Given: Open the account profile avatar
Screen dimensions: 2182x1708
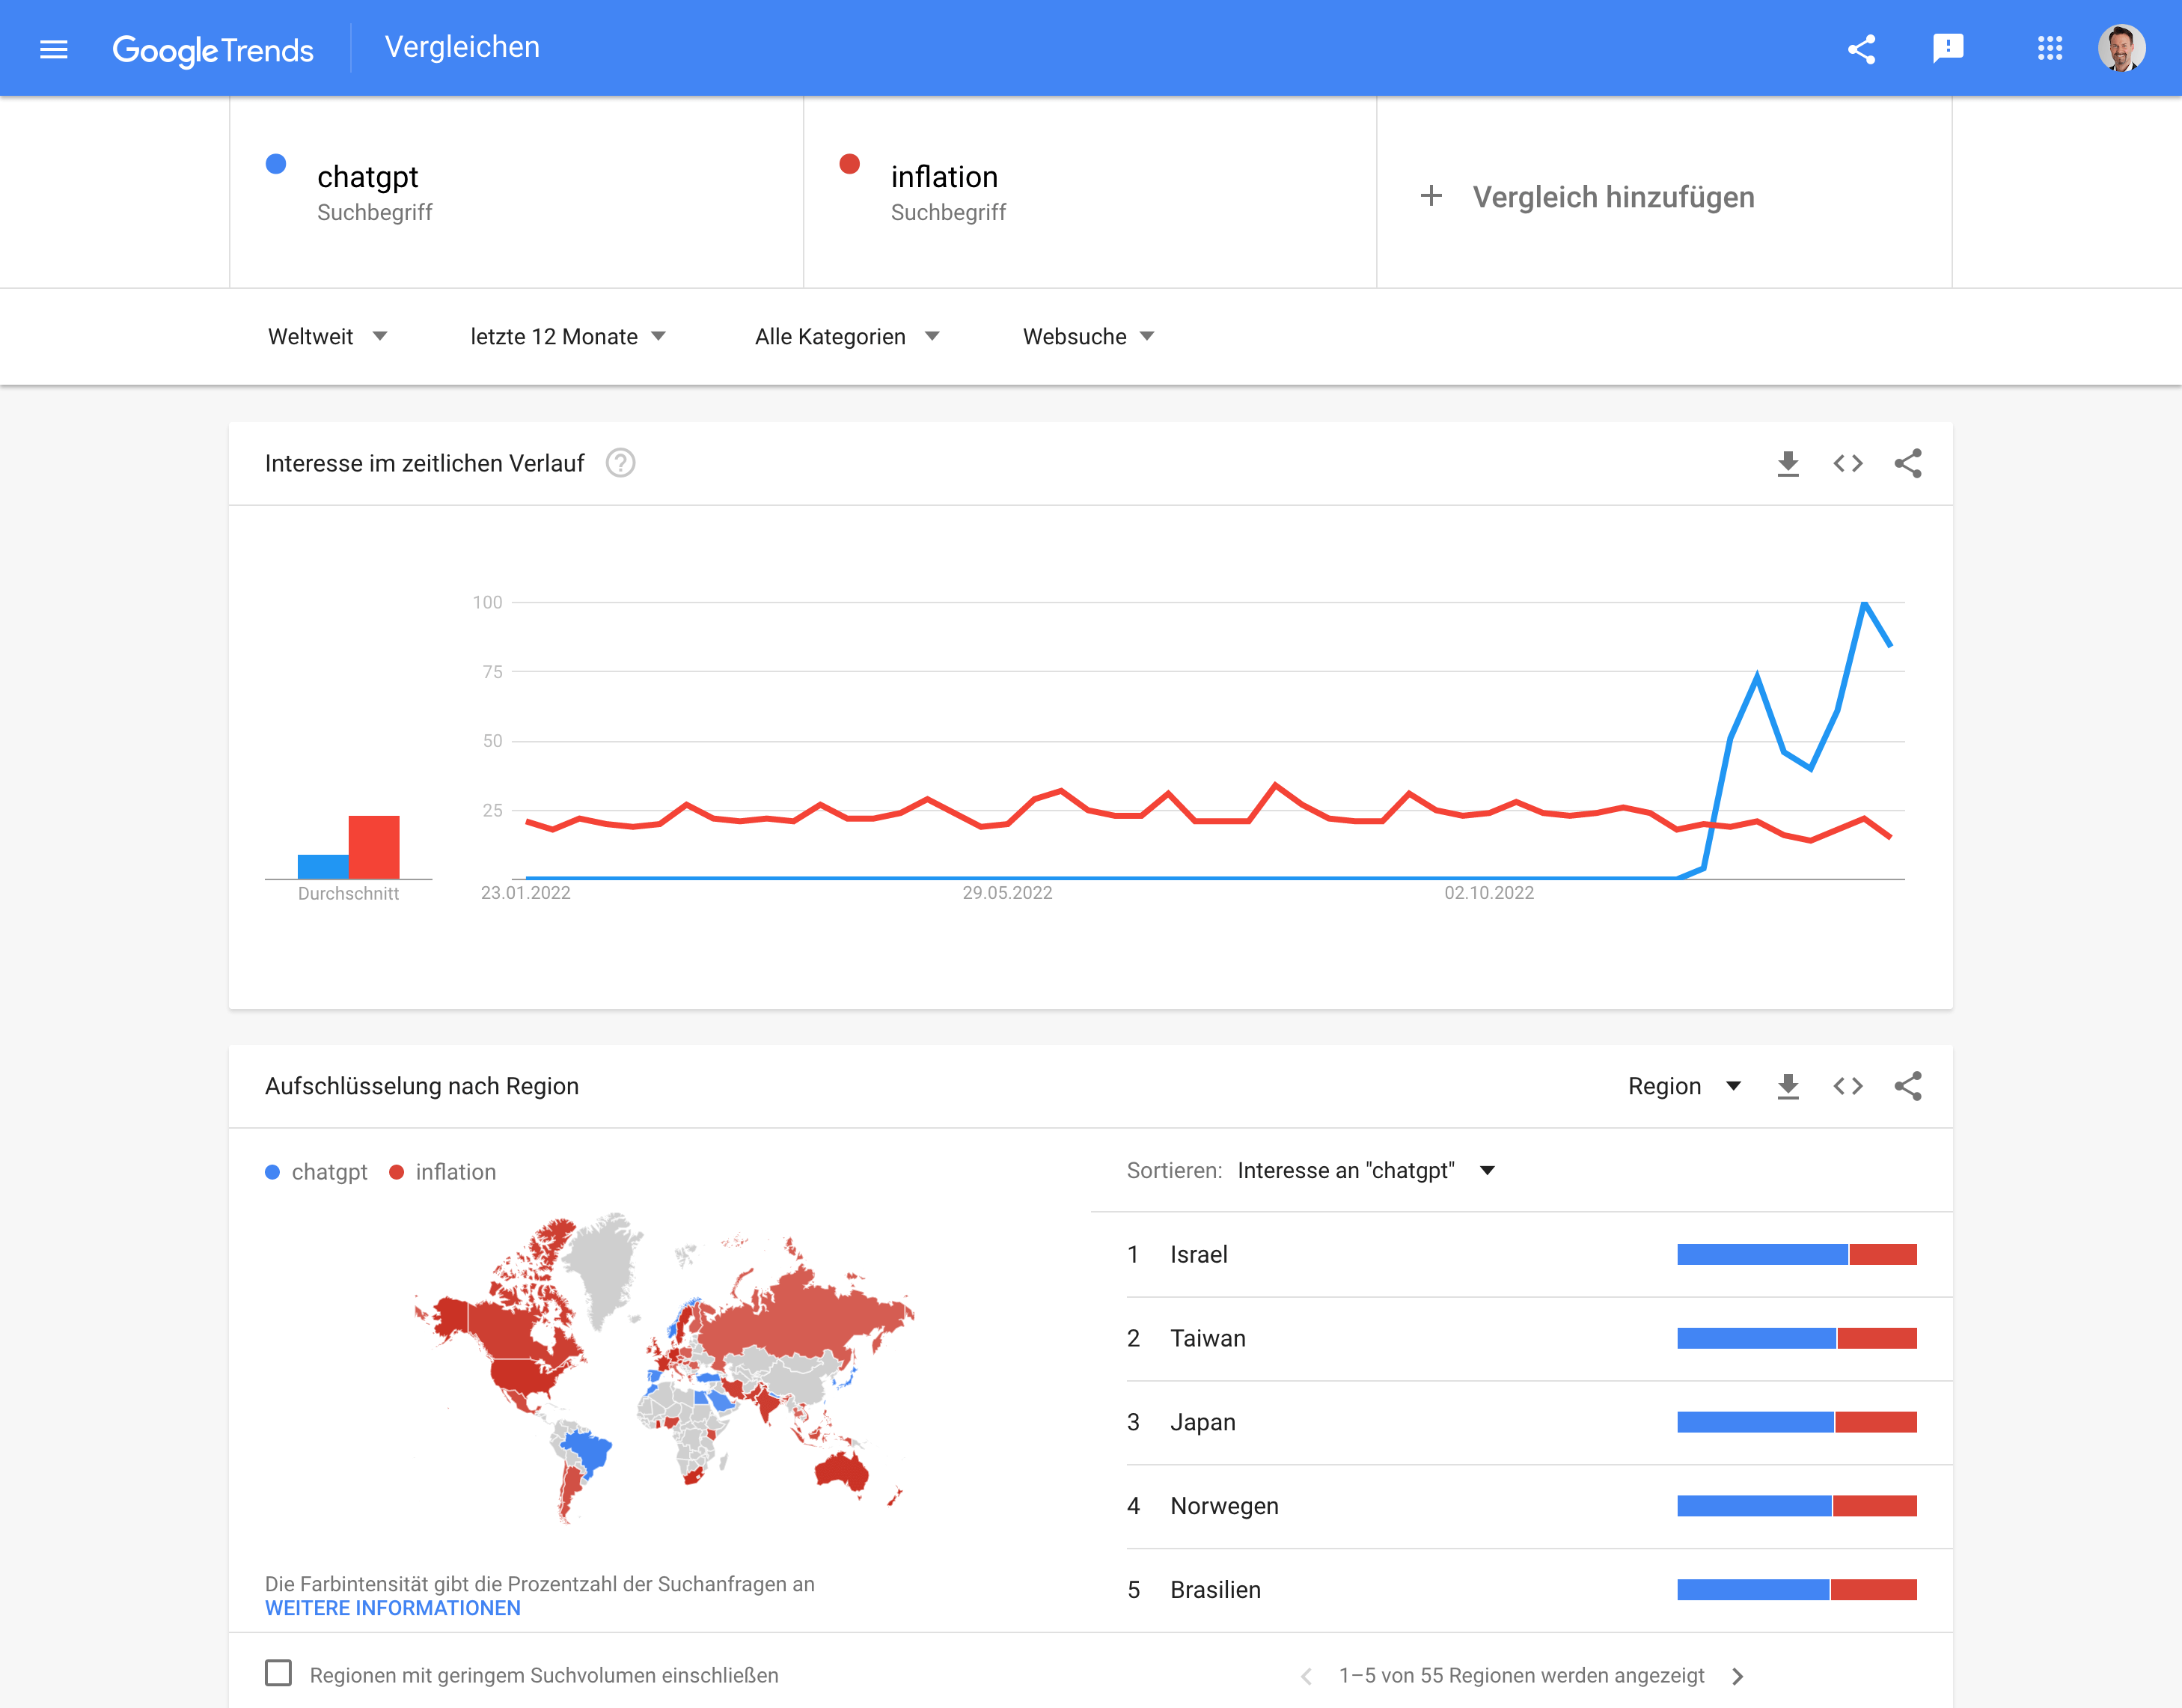Looking at the screenshot, I should [x=2121, y=48].
